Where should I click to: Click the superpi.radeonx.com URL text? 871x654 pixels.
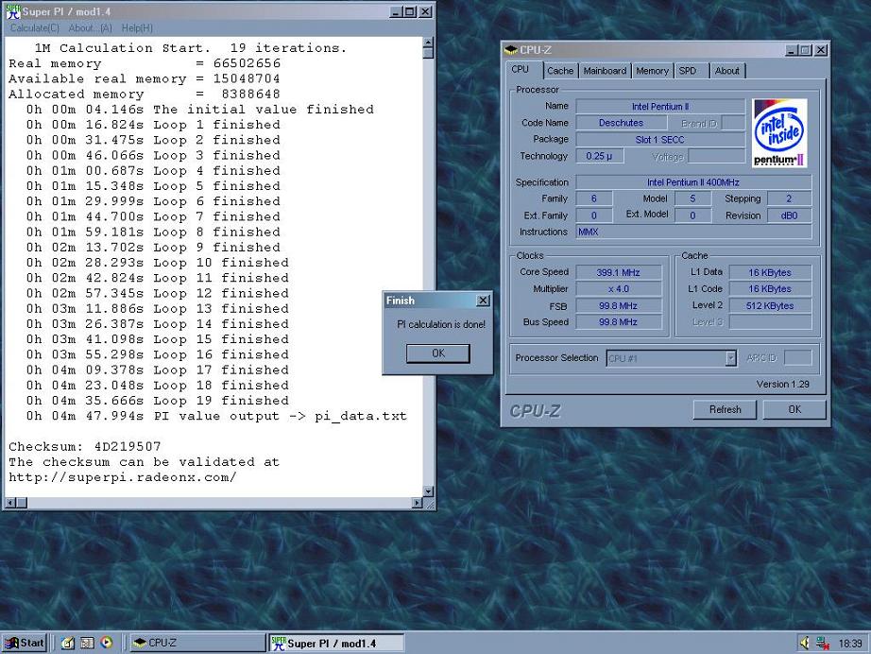(x=122, y=477)
